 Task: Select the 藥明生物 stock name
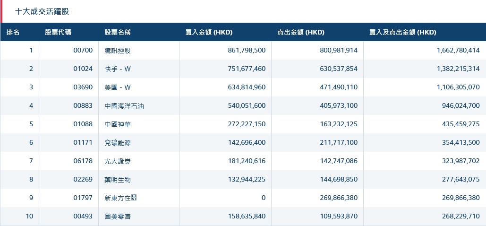118,180
